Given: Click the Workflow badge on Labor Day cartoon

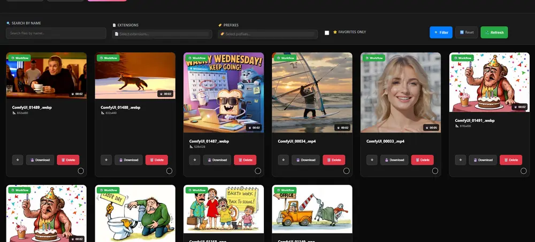Looking at the screenshot, I should [109, 190].
